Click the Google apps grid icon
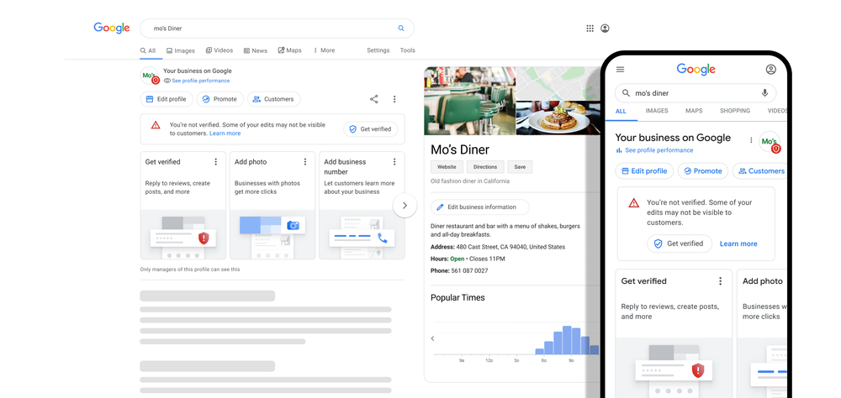The height and width of the screenshot is (398, 841). click(590, 29)
